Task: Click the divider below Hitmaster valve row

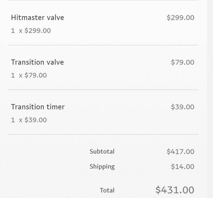Action: pyautogui.click(x=103, y=45)
